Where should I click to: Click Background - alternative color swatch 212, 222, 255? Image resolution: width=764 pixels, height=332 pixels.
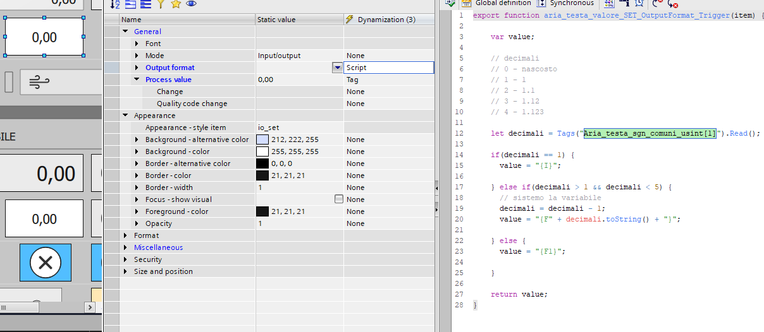pos(262,139)
